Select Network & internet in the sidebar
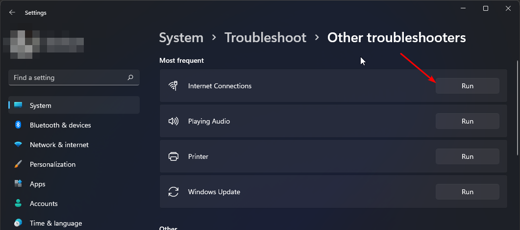 pos(59,145)
